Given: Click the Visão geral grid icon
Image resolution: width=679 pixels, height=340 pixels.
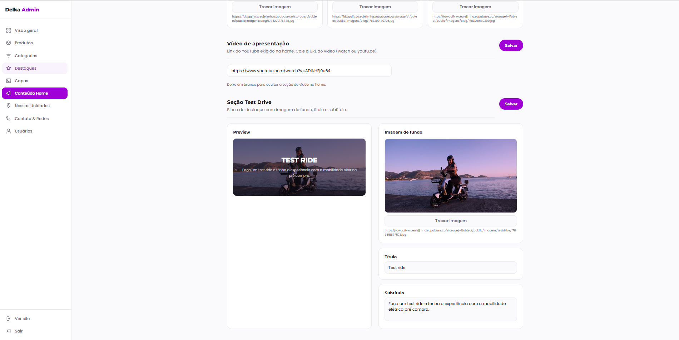Looking at the screenshot, I should [x=9, y=30].
